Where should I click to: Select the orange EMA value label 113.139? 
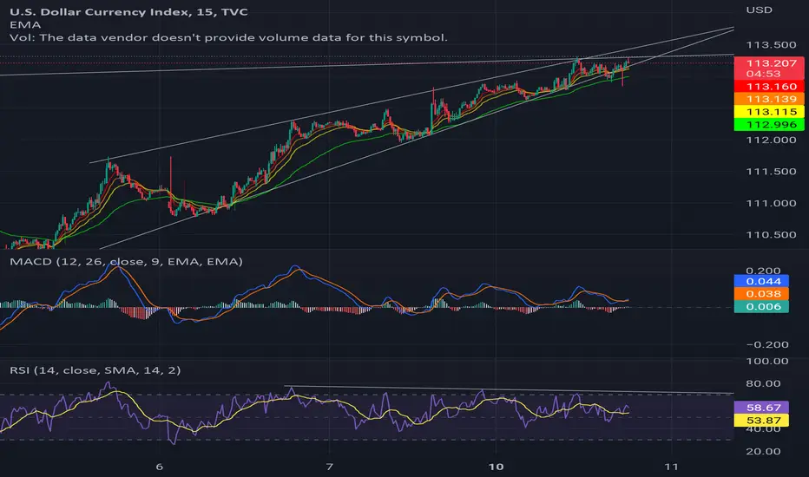coord(769,99)
